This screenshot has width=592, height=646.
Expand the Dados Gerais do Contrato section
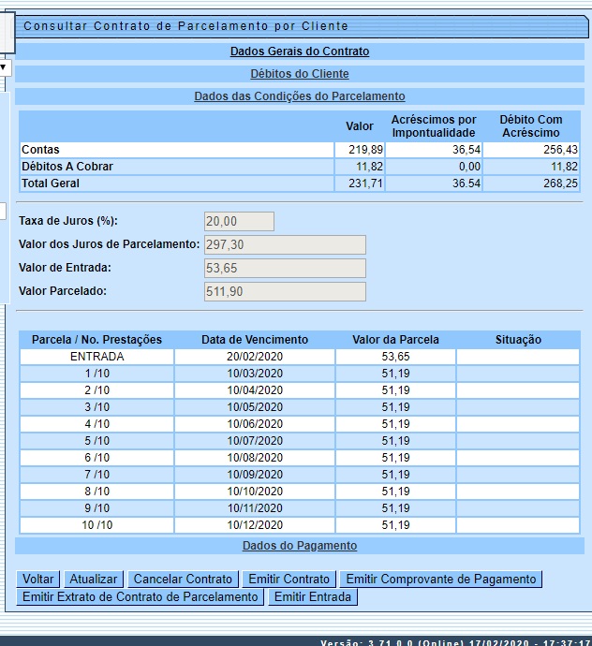pos(299,51)
